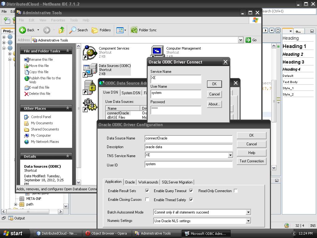The width and height of the screenshot is (317, 238).
Task: Open Search in Administrative Tools toolbar
Action: coord(78,30)
